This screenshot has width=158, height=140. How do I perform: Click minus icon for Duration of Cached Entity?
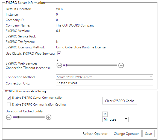(9, 117)
